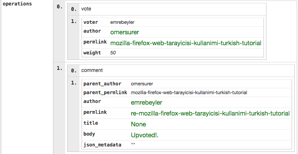Select the comment operation name row
The width and height of the screenshot is (298, 154).
[181, 70]
